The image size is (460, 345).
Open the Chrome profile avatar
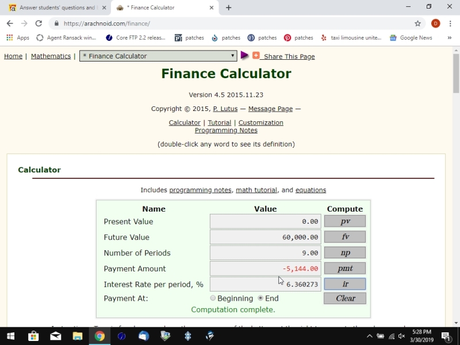[x=435, y=24]
